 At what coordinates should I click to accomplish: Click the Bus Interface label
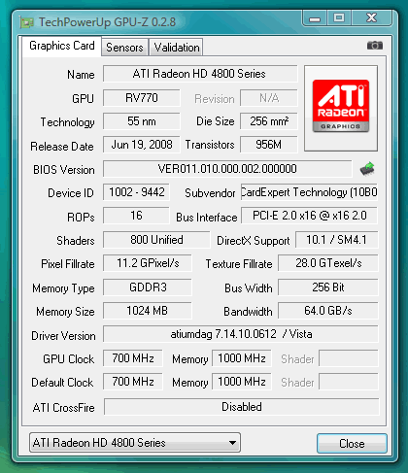pos(207,218)
